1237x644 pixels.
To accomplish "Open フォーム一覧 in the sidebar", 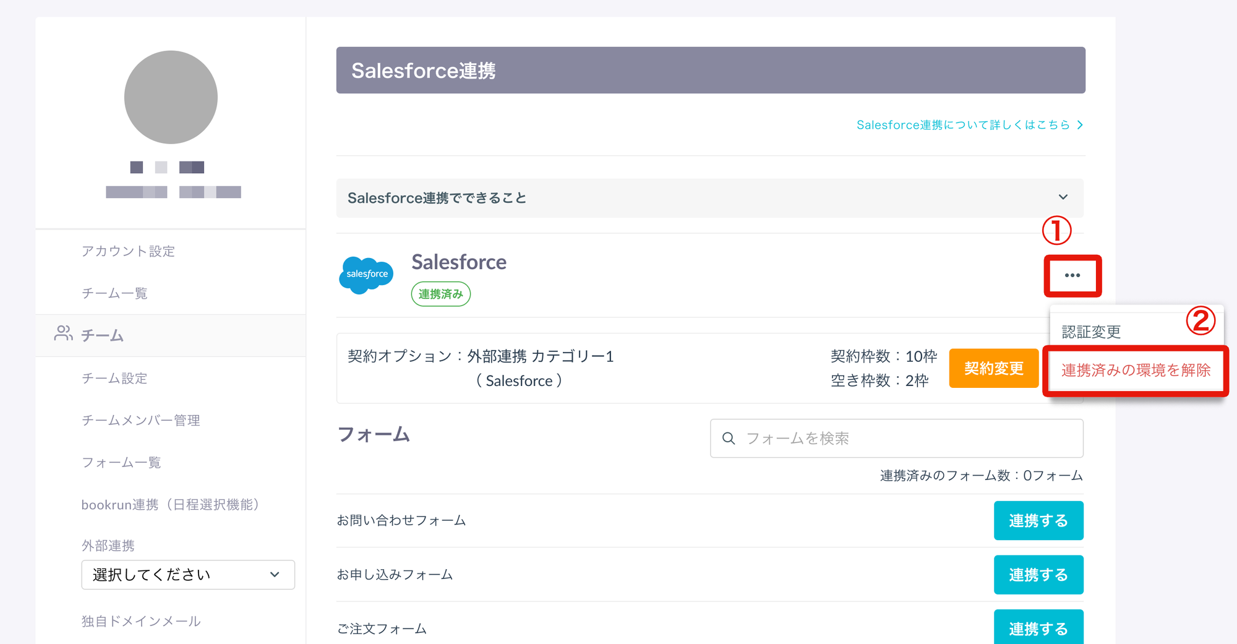I will tap(121, 463).
